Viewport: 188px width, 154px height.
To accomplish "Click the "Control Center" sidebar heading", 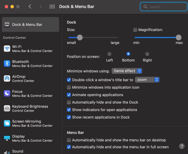I will tap(15, 38).
